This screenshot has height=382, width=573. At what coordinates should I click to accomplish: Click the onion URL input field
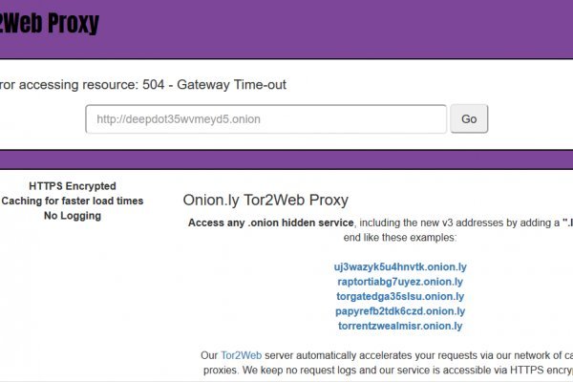[x=265, y=119]
